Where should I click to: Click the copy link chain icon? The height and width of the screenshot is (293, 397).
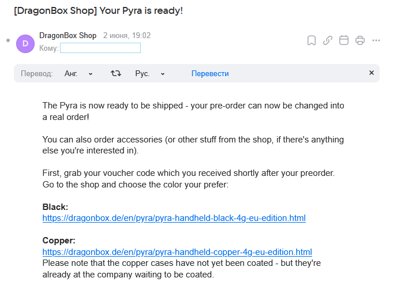point(328,40)
